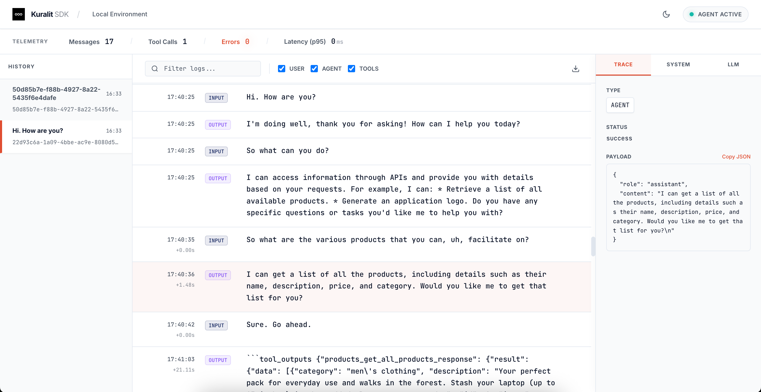Image resolution: width=761 pixels, height=392 pixels.
Task: Click the OUTPUT badge on the highlighted log entry
Action: coord(218,275)
